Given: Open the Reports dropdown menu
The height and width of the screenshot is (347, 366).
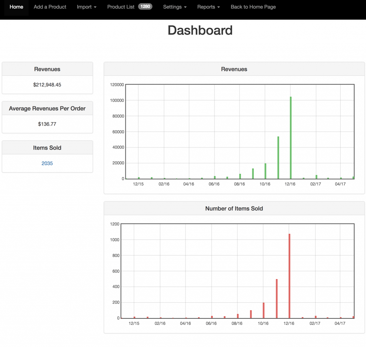Looking at the screenshot, I should click(208, 7).
